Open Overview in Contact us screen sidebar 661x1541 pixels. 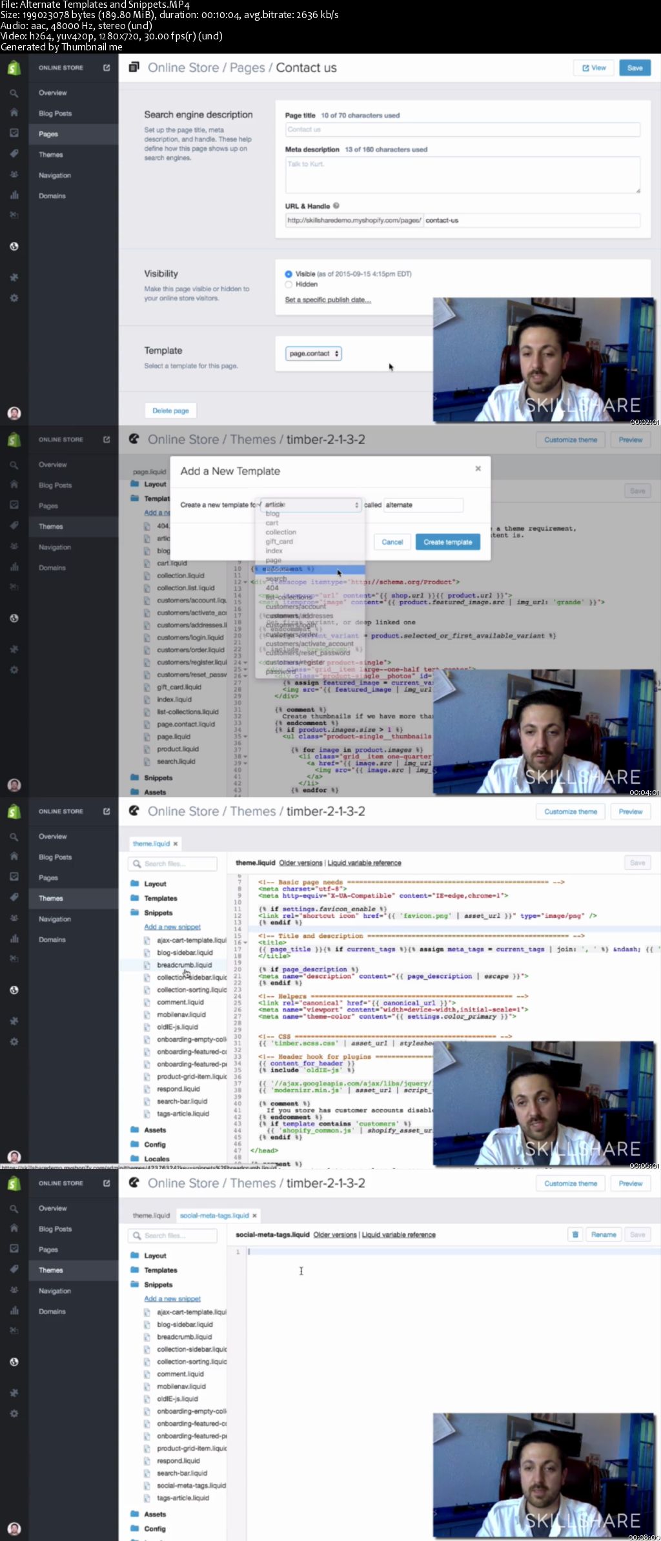(52, 92)
